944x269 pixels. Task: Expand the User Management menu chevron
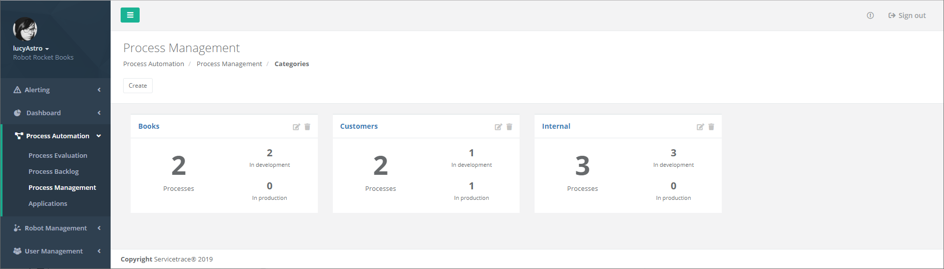point(99,251)
